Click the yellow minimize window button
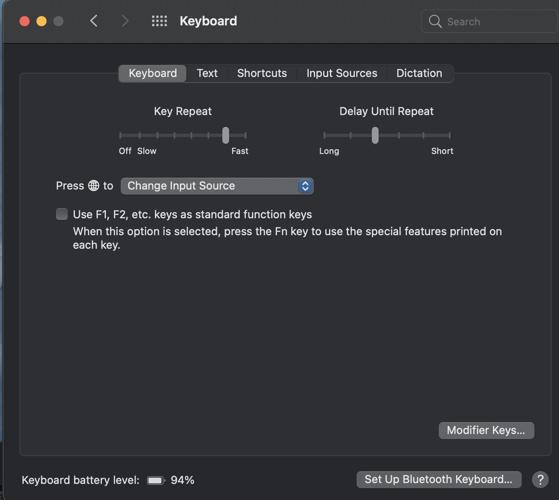The height and width of the screenshot is (500, 559). 42,21
